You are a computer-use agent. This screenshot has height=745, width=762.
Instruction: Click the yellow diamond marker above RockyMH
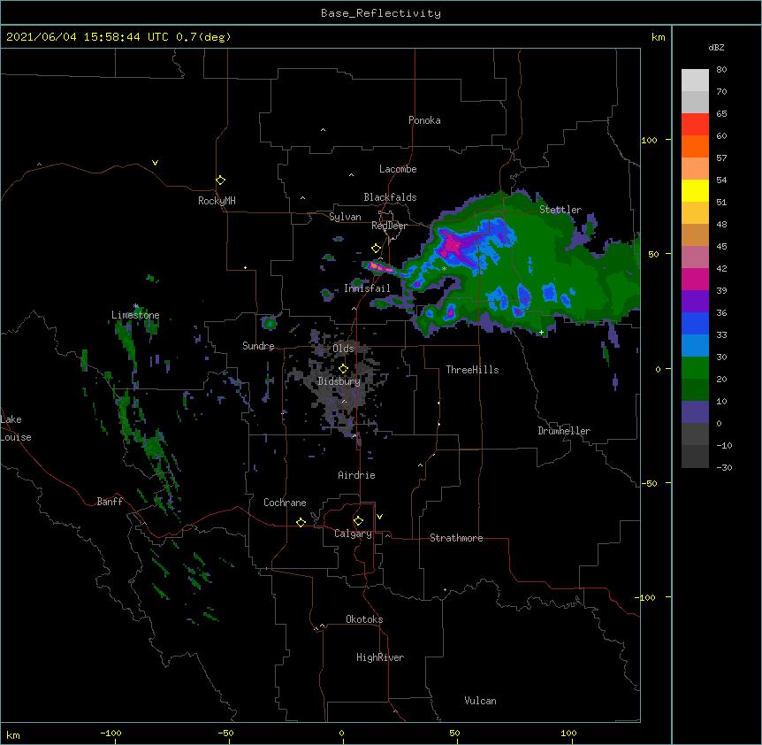220,180
